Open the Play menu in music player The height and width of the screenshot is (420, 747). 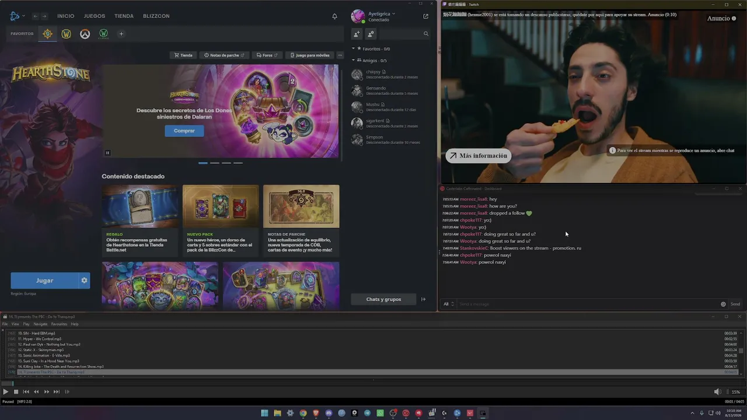(26, 324)
